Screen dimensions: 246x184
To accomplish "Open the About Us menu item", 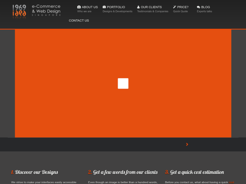I will click(x=90, y=7).
